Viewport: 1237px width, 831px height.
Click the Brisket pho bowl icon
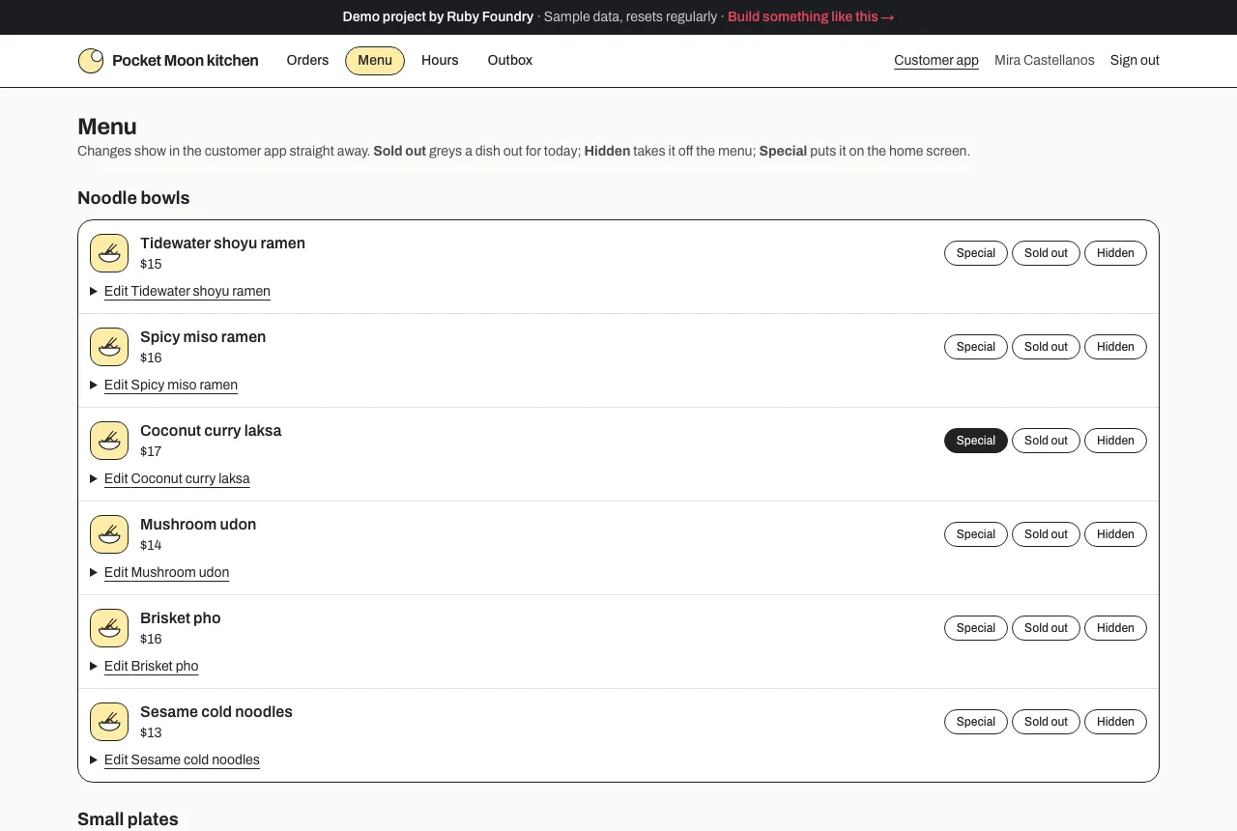pyautogui.click(x=109, y=628)
